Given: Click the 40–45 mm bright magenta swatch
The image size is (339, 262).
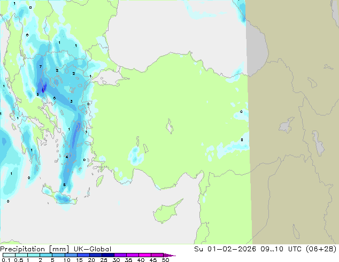Looking at the screenshot, I should [145, 255].
